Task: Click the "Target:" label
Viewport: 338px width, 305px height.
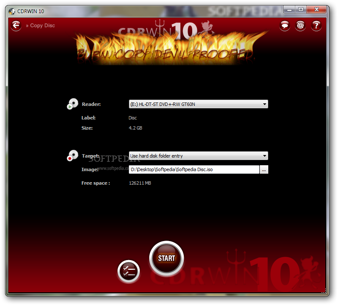Action: (90, 156)
